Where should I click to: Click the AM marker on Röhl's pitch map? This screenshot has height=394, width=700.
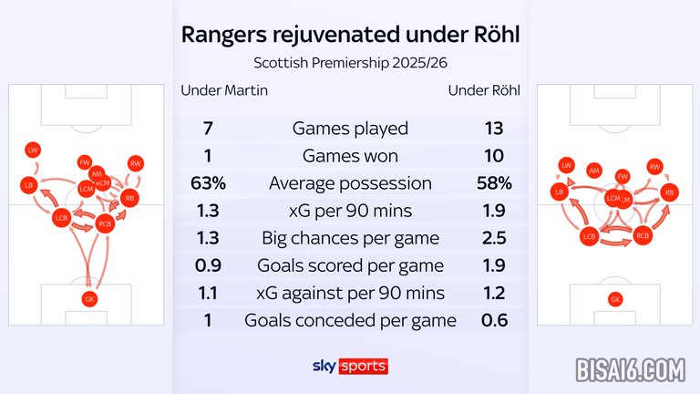pyautogui.click(x=594, y=171)
